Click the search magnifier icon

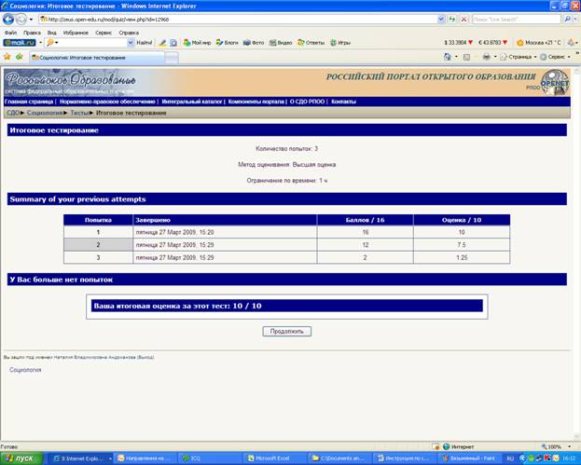(x=567, y=20)
